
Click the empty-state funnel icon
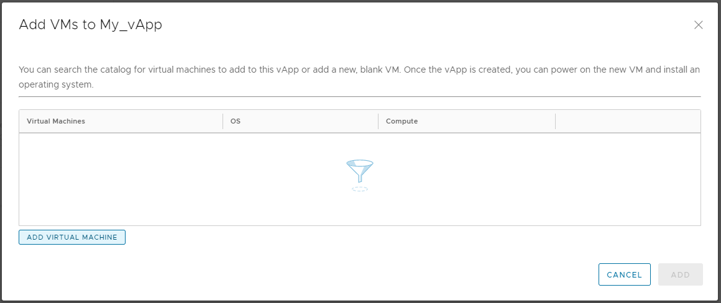(x=360, y=171)
